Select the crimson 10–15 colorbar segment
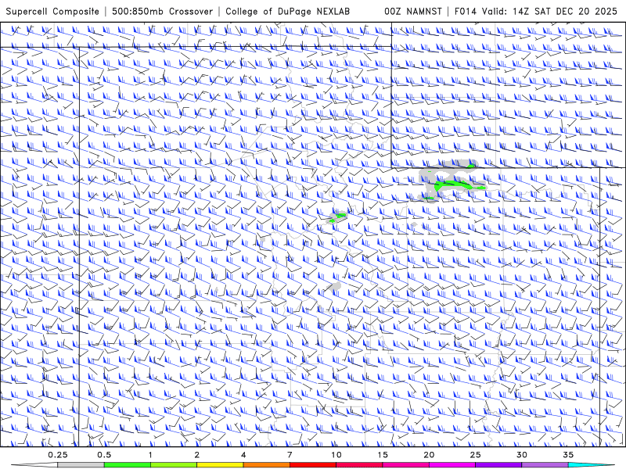This screenshot has width=626, height=469. click(x=359, y=465)
